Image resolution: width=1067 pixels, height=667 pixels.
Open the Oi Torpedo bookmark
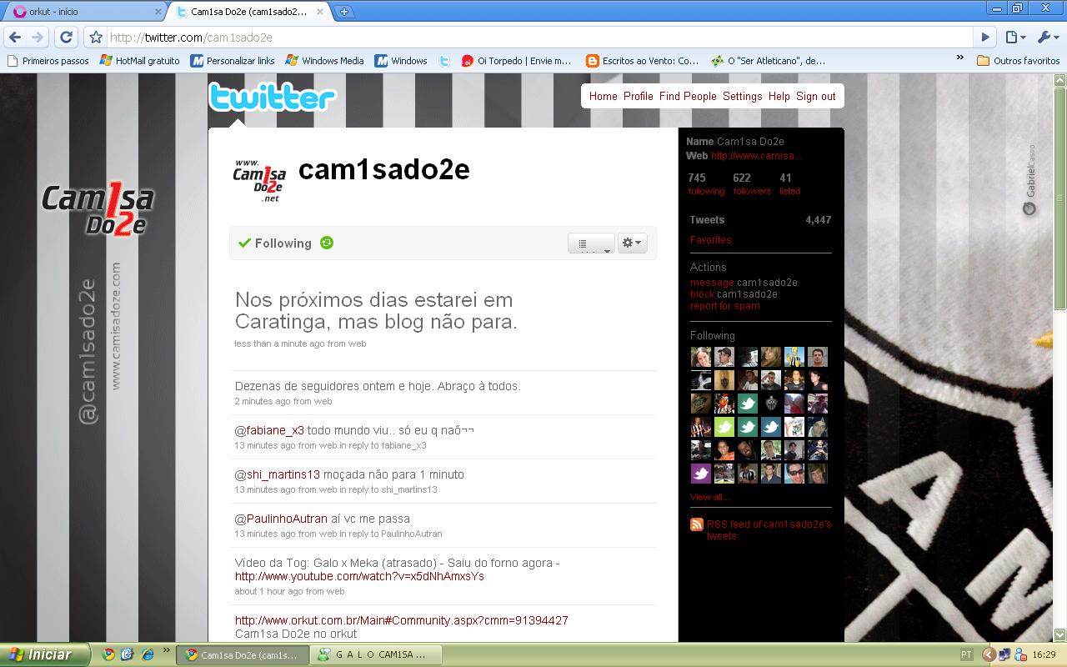(x=517, y=60)
